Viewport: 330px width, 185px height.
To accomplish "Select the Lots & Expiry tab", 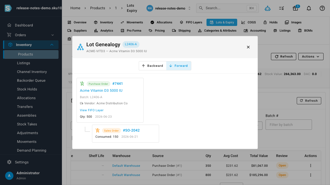I will click(x=222, y=22).
